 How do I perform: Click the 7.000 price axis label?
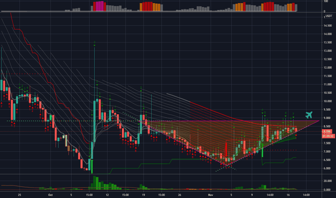click(x=328, y=152)
